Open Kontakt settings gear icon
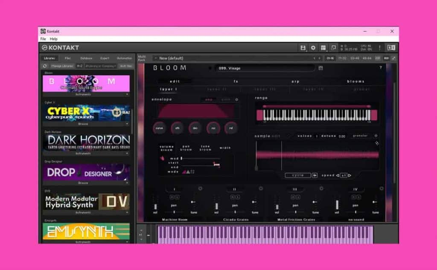The width and height of the screenshot is (437, 270). pyautogui.click(x=313, y=48)
